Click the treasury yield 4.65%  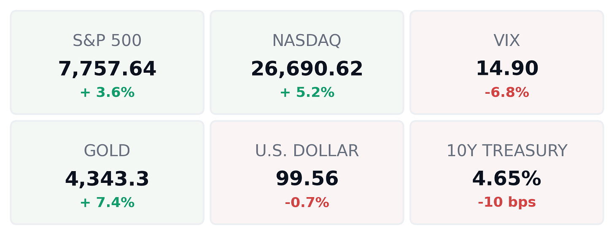pyautogui.click(x=507, y=179)
